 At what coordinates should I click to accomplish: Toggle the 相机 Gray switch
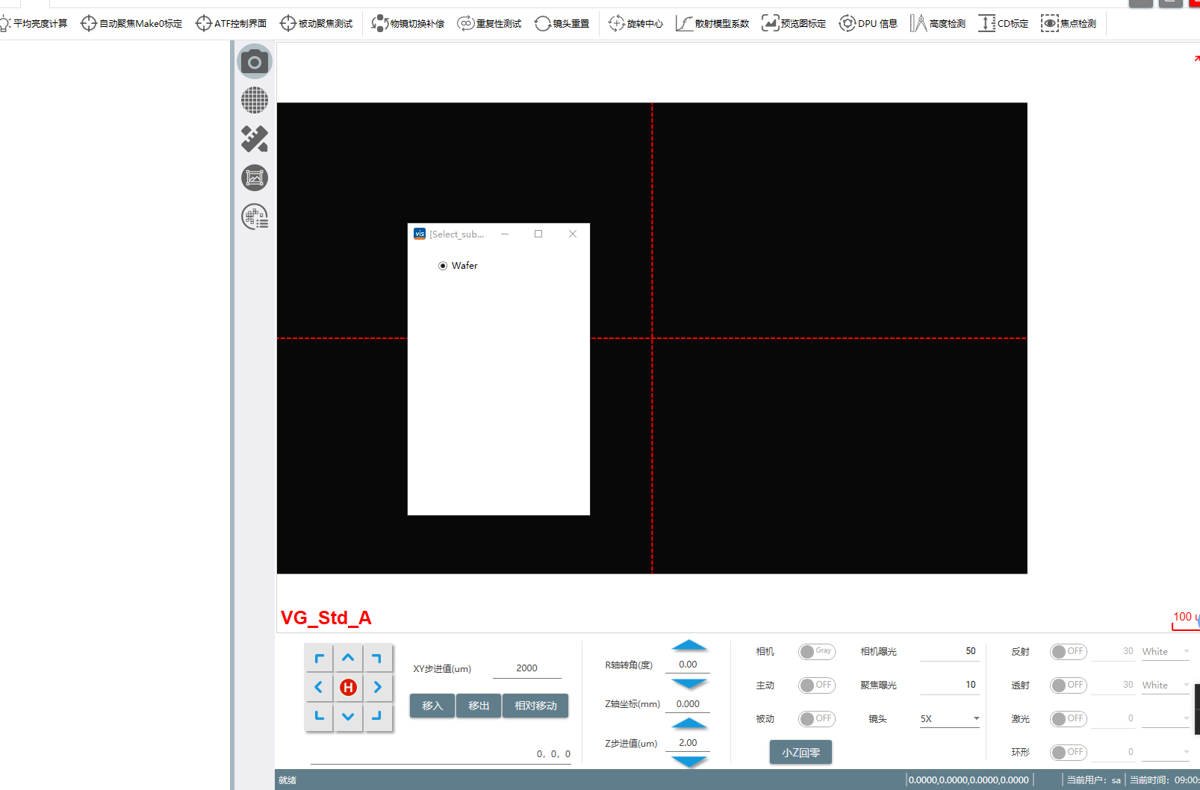tap(816, 652)
